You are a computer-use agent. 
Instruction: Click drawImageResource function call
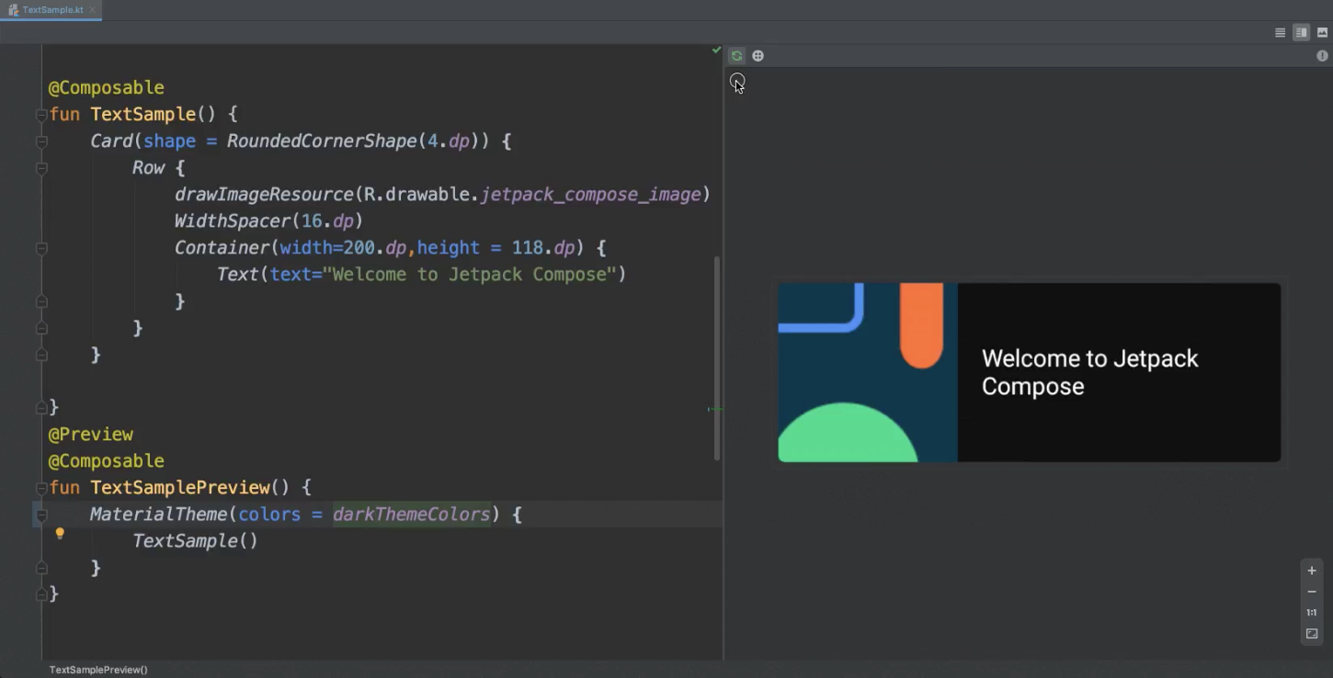[264, 195]
